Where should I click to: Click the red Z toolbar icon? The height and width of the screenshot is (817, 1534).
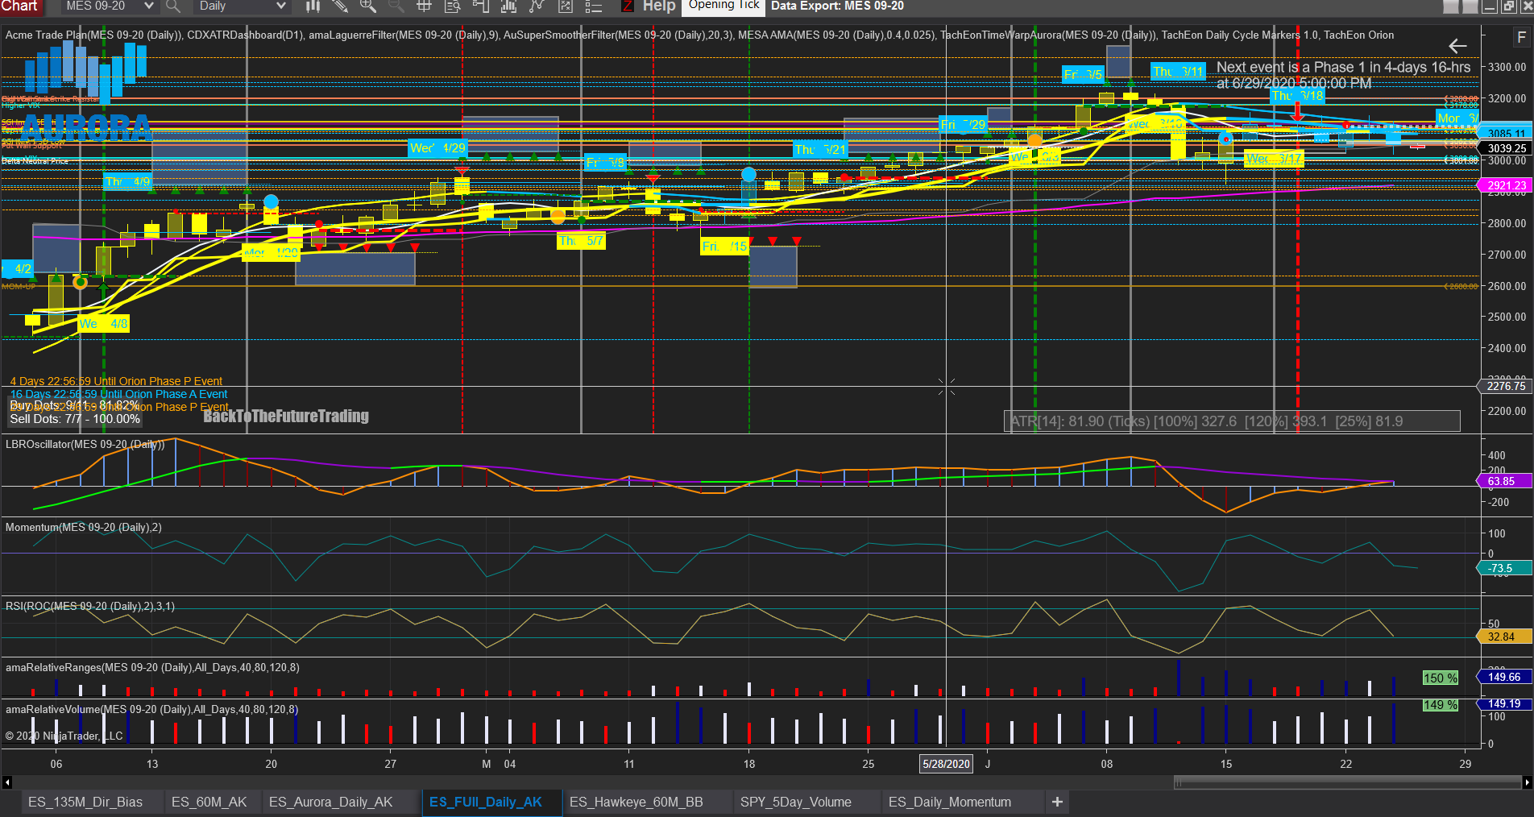(x=627, y=6)
